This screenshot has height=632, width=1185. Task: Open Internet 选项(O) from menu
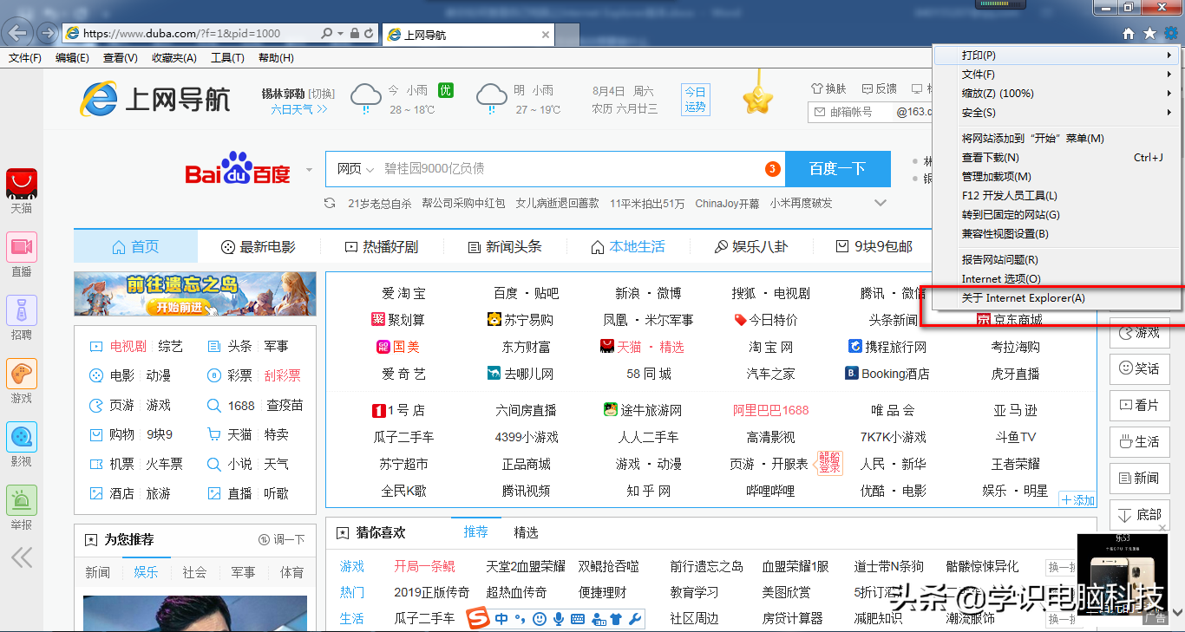click(x=1000, y=279)
